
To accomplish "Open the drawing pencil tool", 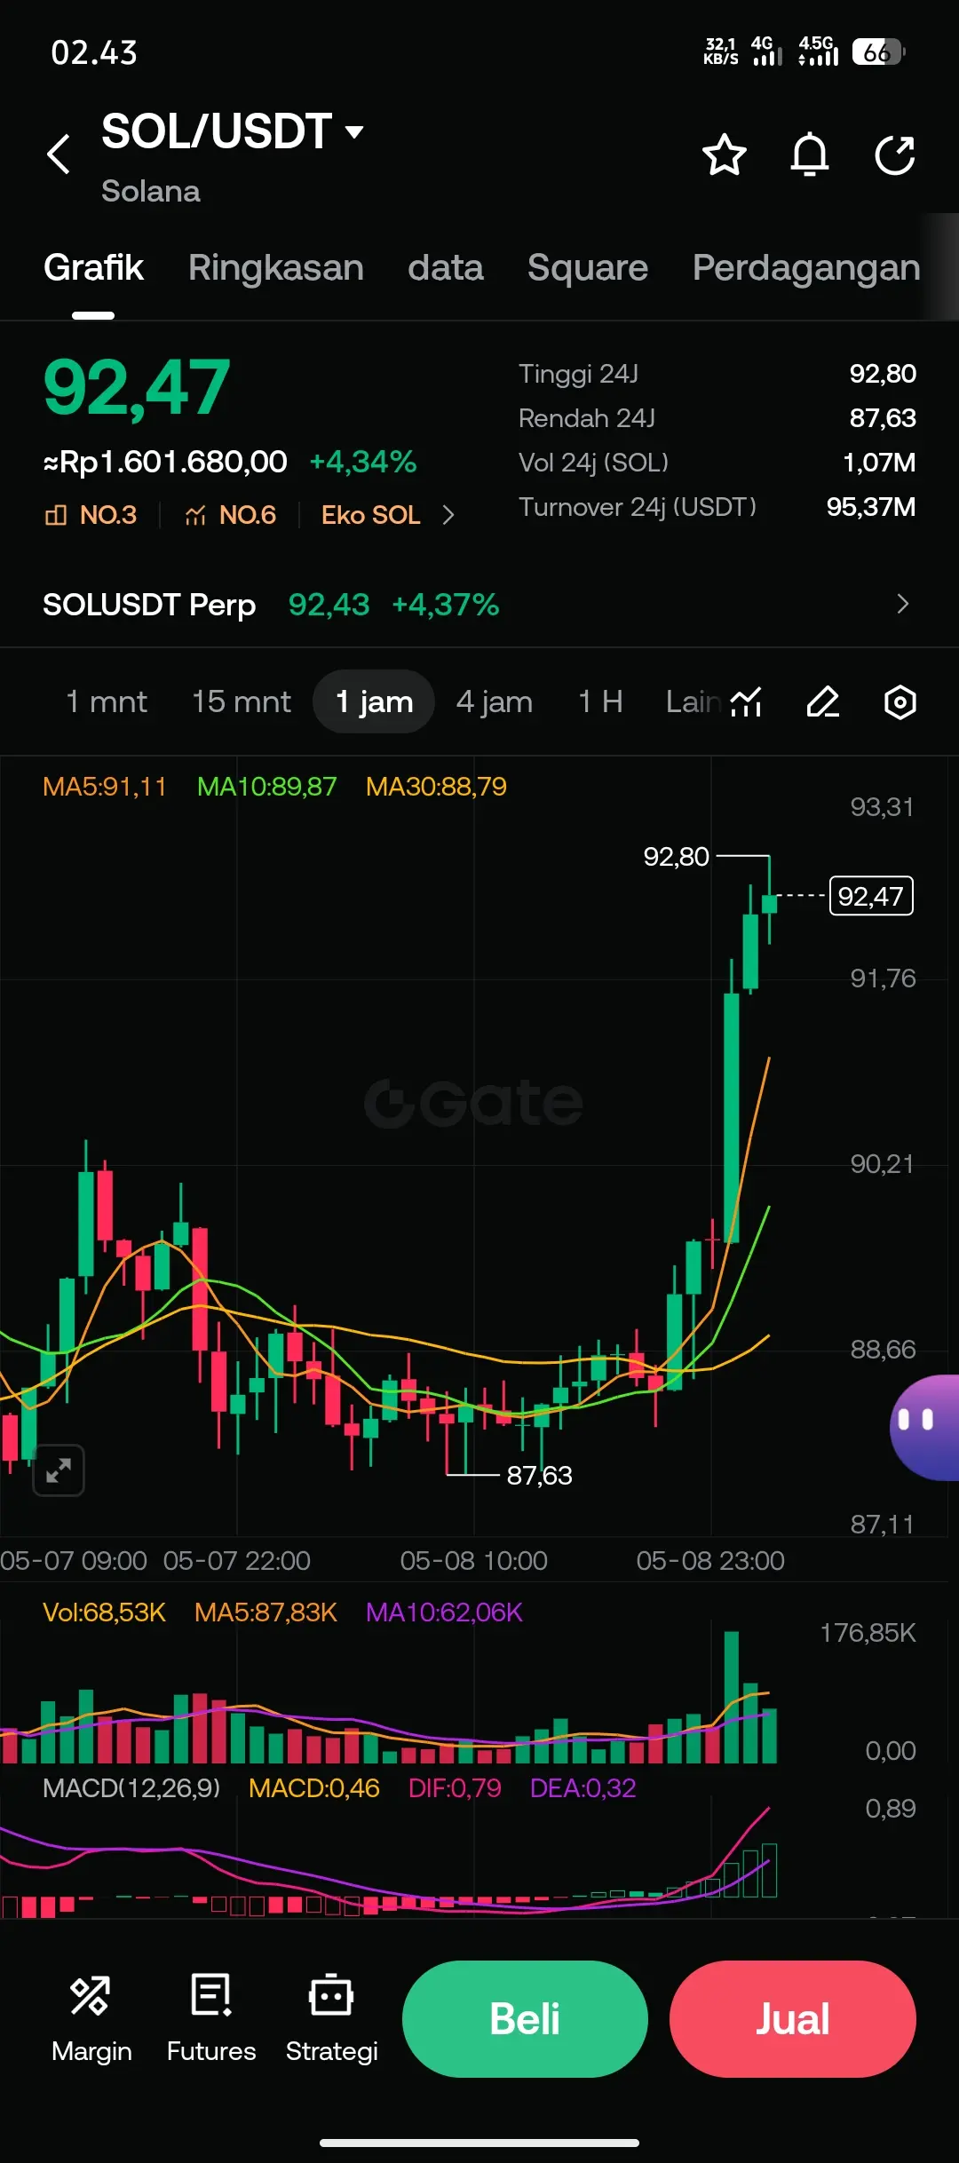I will [x=823, y=701].
